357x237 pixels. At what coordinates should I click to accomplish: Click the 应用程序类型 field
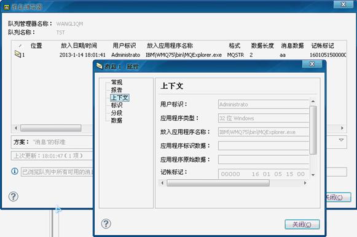264,118
